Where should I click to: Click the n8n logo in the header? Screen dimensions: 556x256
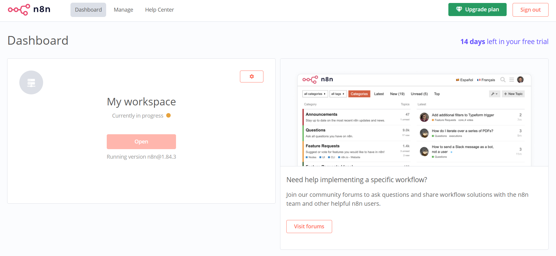pos(29,10)
